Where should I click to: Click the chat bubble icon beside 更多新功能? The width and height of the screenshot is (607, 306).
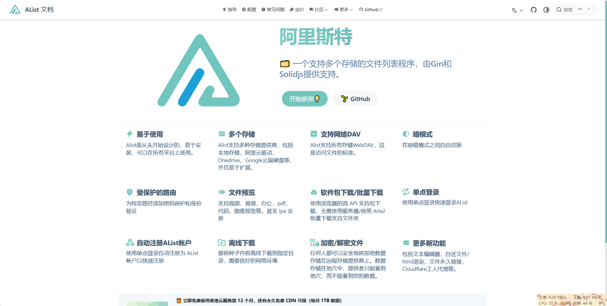point(406,243)
